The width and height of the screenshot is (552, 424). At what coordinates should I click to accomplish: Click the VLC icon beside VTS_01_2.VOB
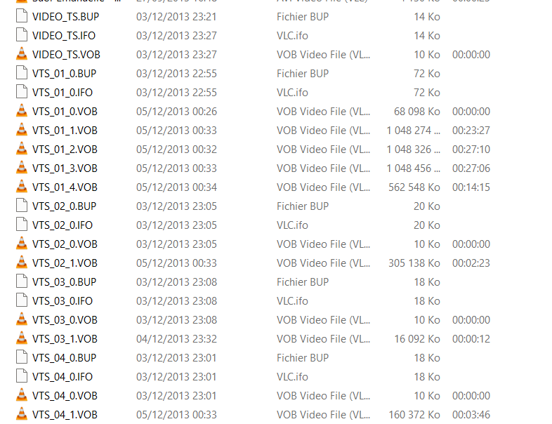[22, 150]
